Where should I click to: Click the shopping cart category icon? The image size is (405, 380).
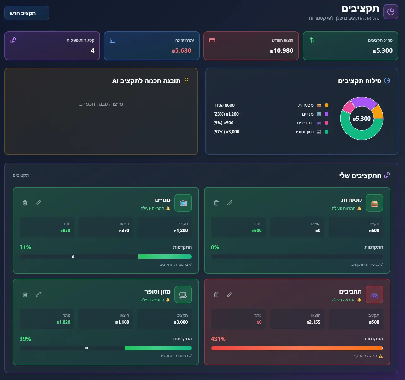coord(183,294)
